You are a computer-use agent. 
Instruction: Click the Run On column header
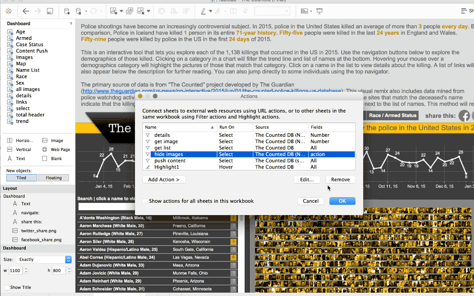(x=235, y=127)
